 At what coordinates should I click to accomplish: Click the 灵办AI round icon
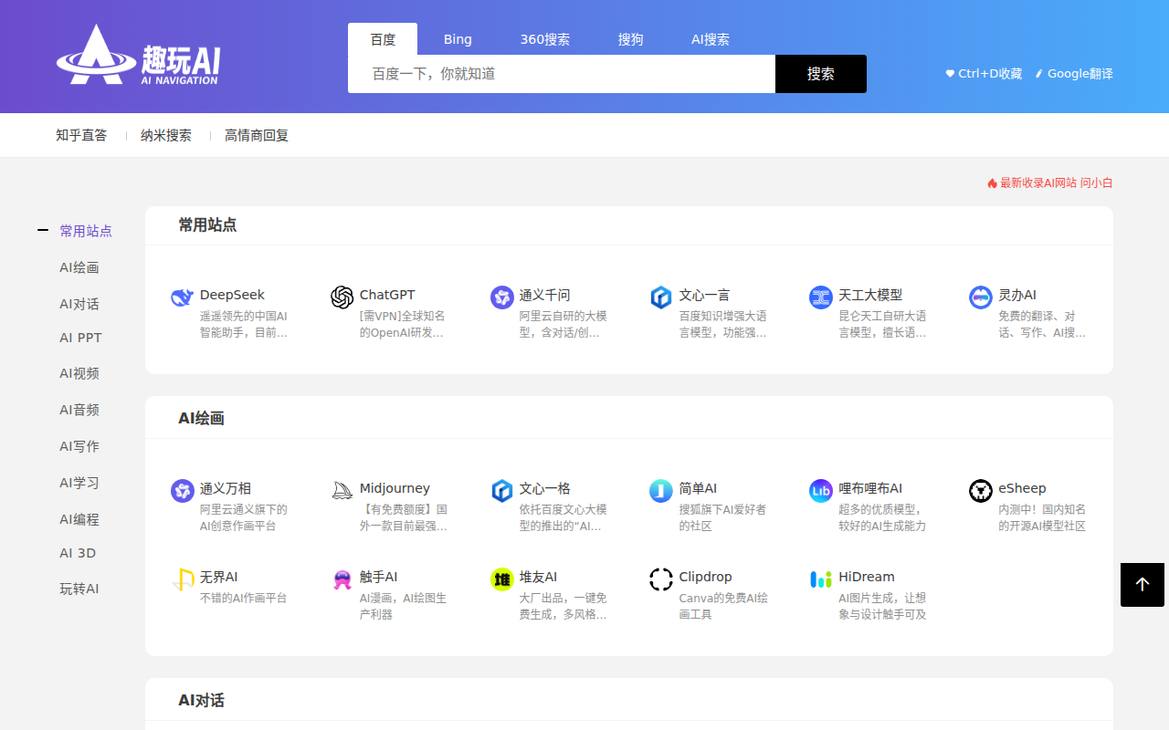(x=981, y=297)
